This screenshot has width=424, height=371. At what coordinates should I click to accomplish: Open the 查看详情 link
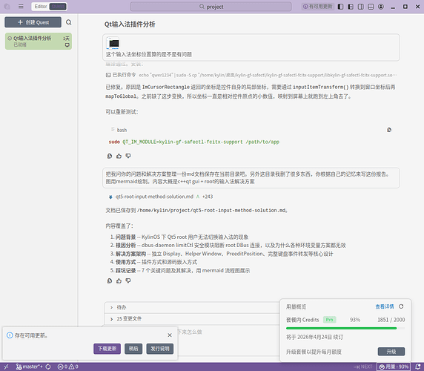coord(385,306)
